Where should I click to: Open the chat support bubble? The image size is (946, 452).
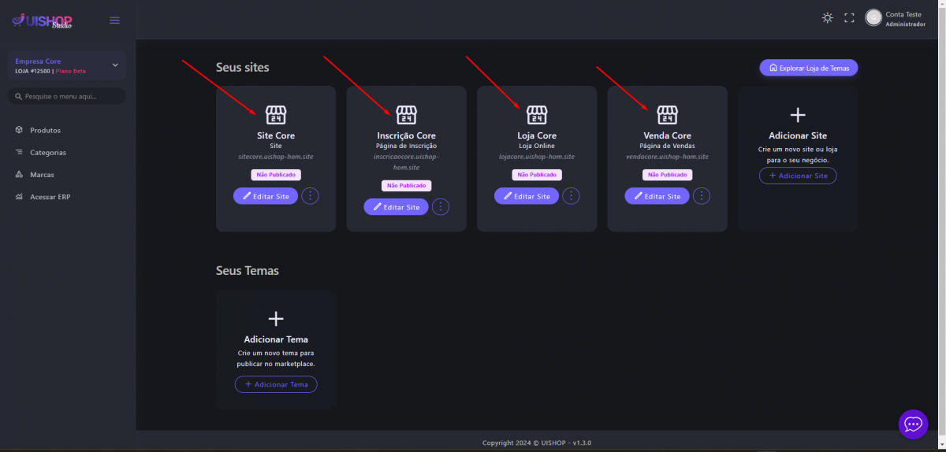(913, 424)
